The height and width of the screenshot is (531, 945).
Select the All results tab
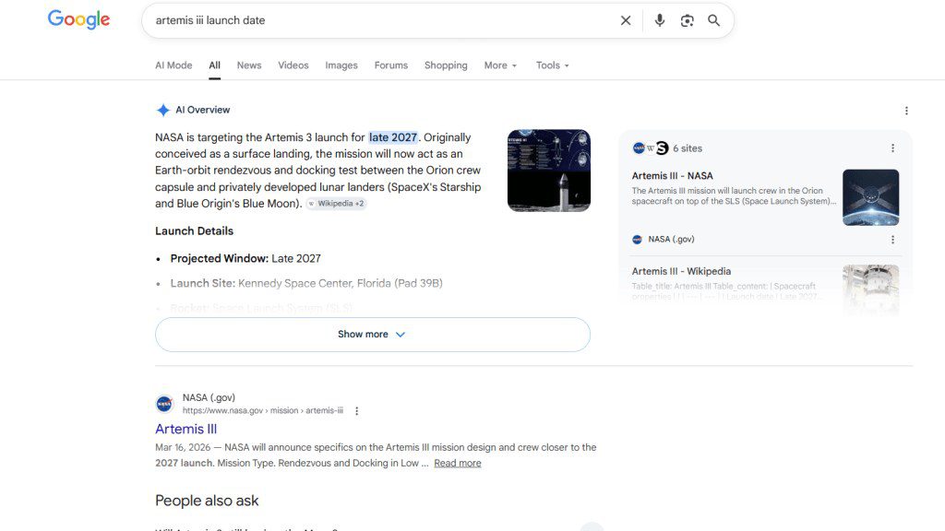pyautogui.click(x=214, y=65)
